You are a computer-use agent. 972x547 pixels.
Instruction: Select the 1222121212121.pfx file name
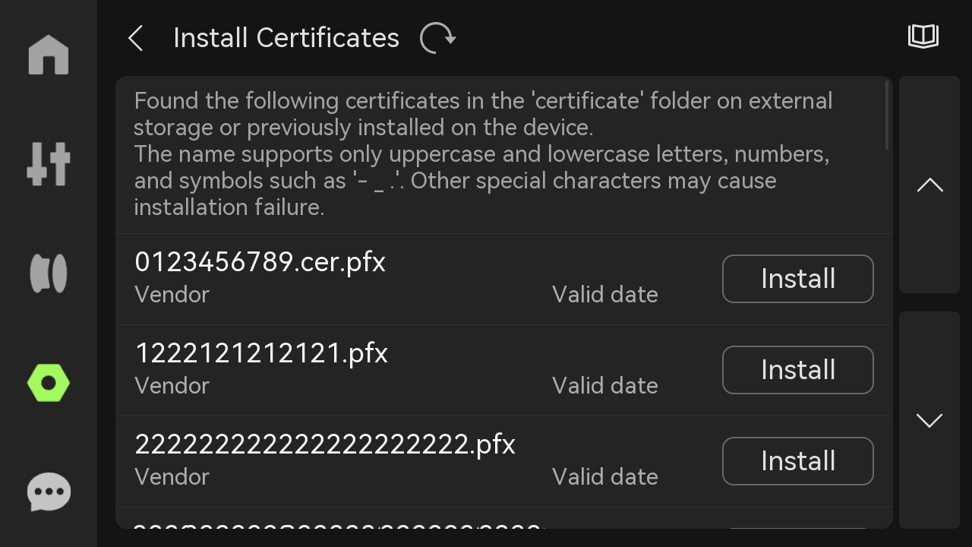tap(261, 353)
